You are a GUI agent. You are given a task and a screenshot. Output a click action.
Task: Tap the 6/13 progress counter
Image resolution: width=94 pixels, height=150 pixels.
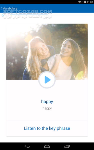click(5, 15)
